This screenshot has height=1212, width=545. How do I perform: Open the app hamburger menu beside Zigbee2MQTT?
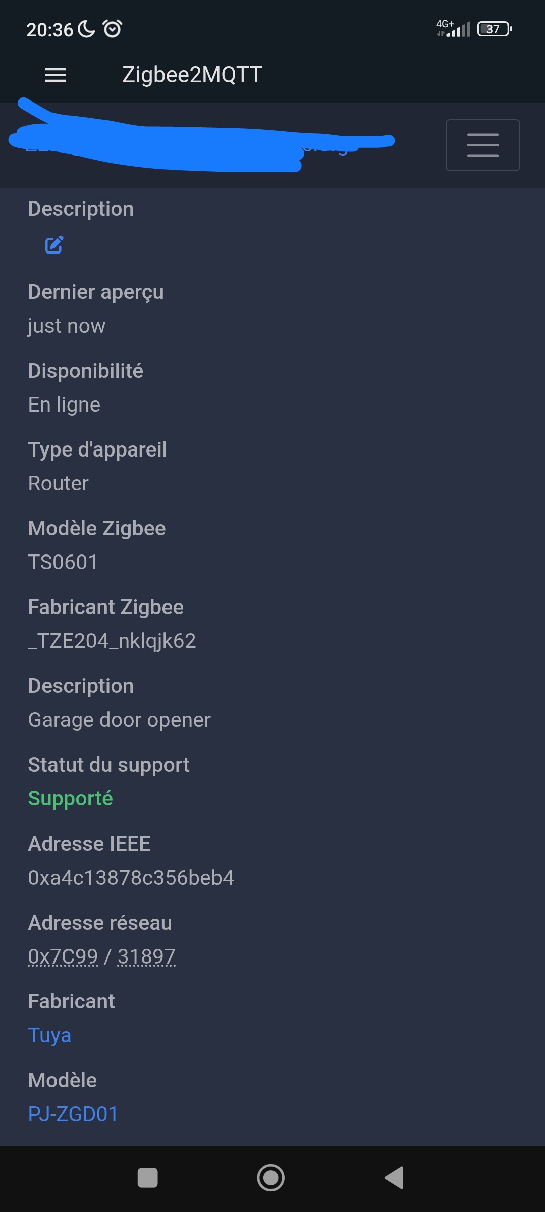click(56, 75)
